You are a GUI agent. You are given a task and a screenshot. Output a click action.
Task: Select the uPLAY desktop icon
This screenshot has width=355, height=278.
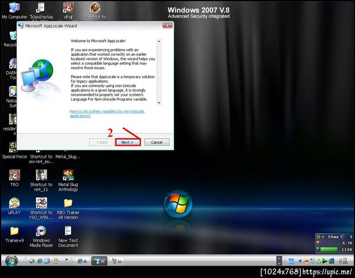(14, 206)
